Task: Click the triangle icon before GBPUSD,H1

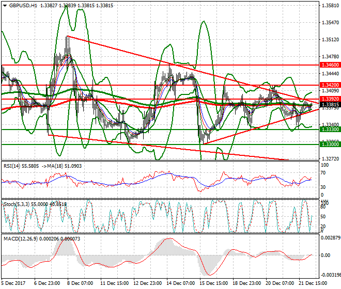Action: click(x=4, y=5)
